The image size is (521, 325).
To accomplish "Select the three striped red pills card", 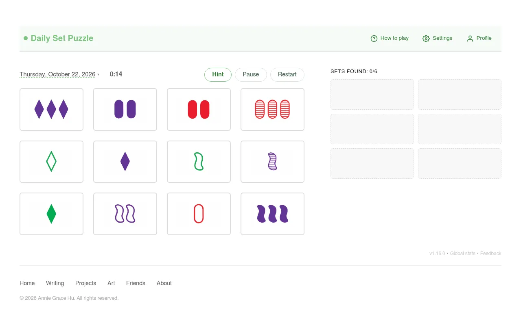I will tap(272, 109).
